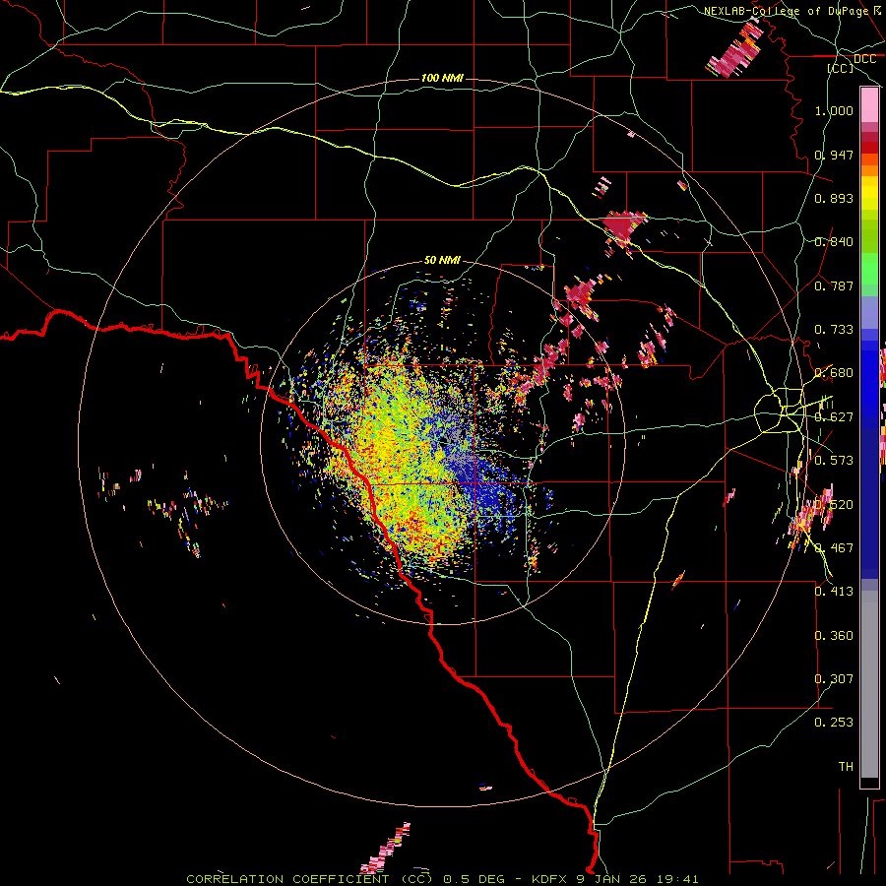Click the 0.467 legend value
This screenshot has height=886, width=886.
834,547
